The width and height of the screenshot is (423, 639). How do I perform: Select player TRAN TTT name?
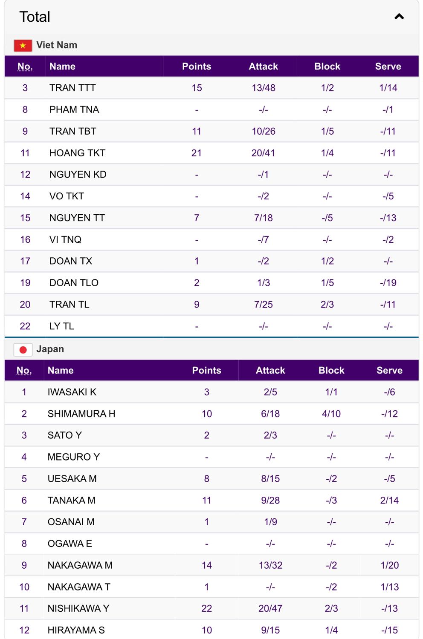tap(72, 88)
